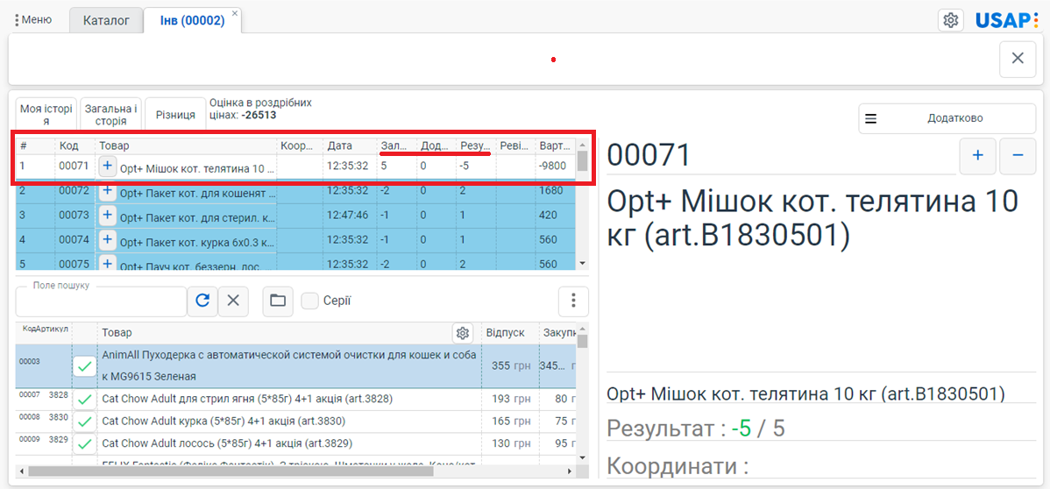The image size is (1050, 489).
Task: Click the 193 грн price cell
Action: (x=509, y=399)
